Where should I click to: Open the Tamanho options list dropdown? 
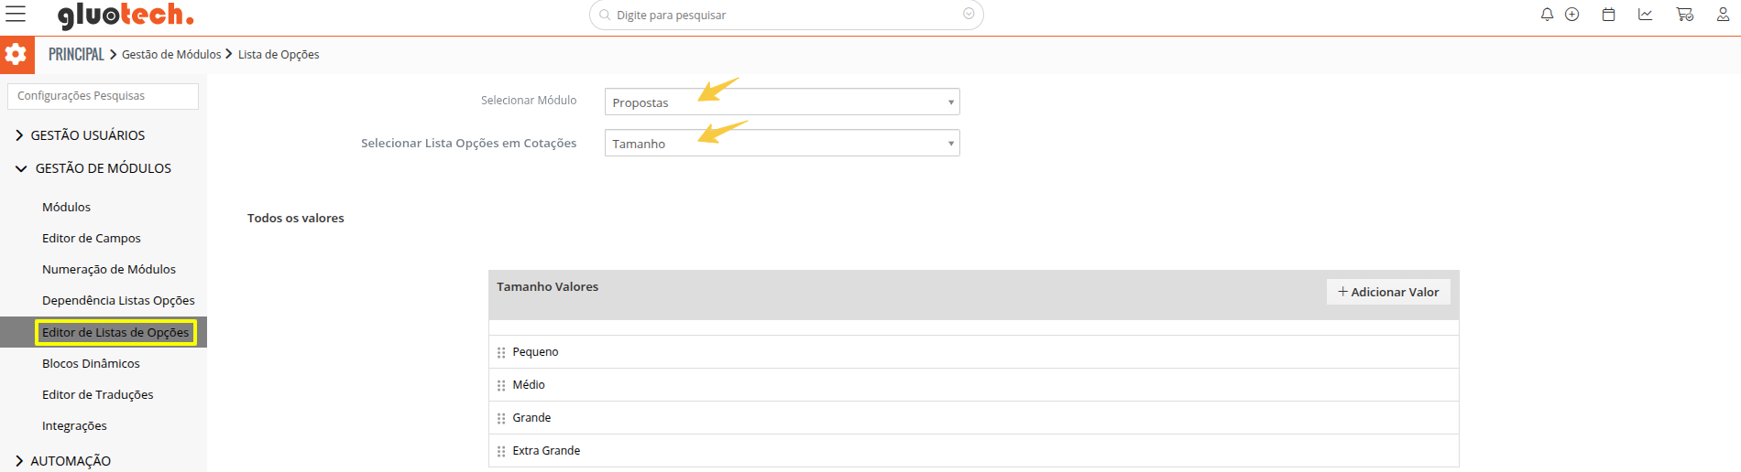[782, 143]
